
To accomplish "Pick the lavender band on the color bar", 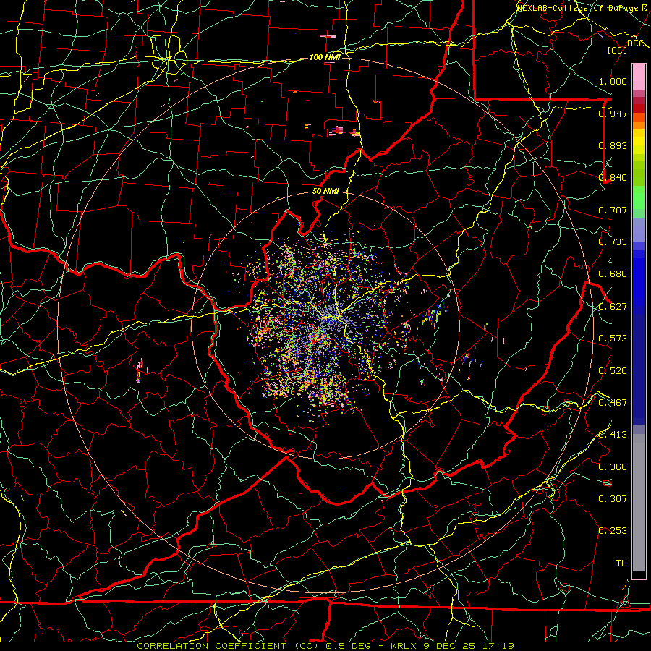I will click(639, 229).
